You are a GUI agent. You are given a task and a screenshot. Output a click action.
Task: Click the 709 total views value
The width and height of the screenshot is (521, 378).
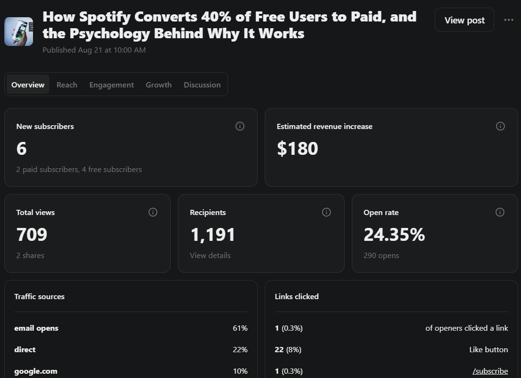[x=32, y=234]
